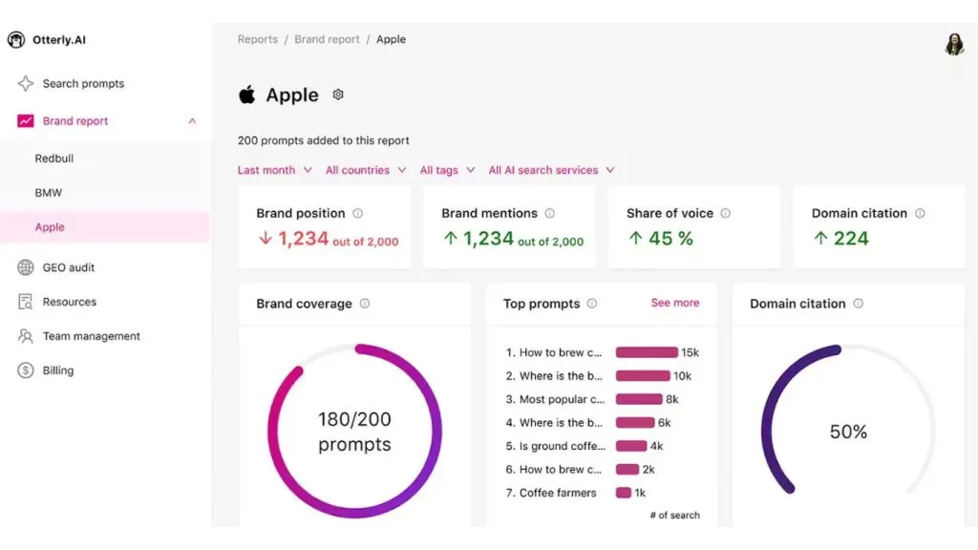Click the Otterly.AI brand name

click(x=59, y=40)
